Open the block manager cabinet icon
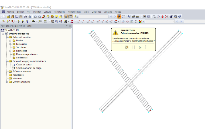The height and width of the screenshot is (134, 205). pos(13,17)
